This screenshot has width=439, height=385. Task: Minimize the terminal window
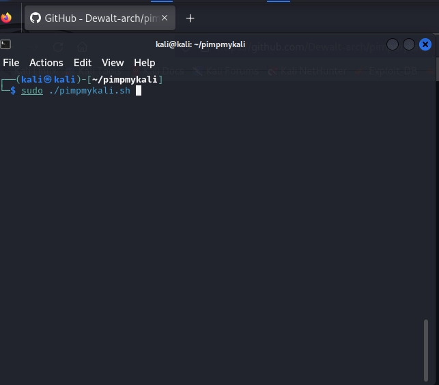(x=393, y=44)
